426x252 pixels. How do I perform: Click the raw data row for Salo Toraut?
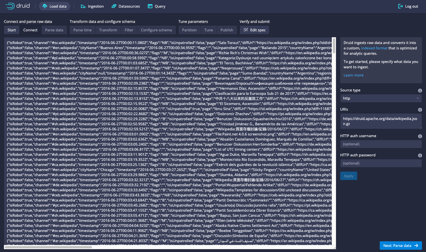(169, 43)
